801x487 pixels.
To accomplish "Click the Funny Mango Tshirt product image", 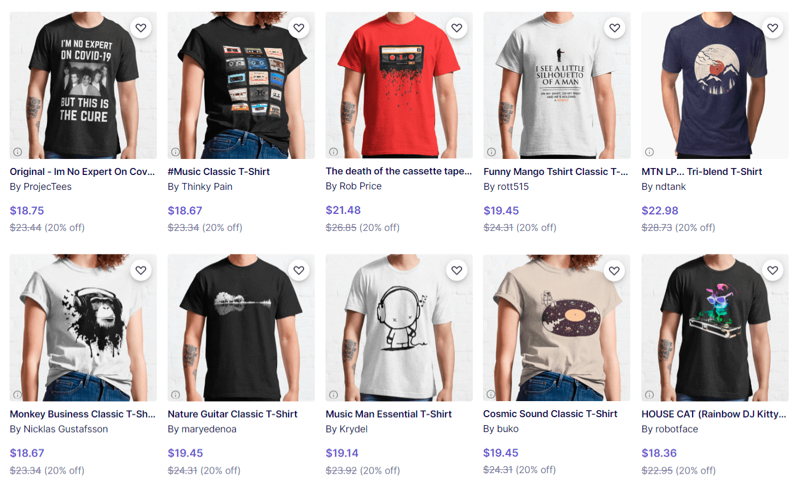I will click(557, 85).
